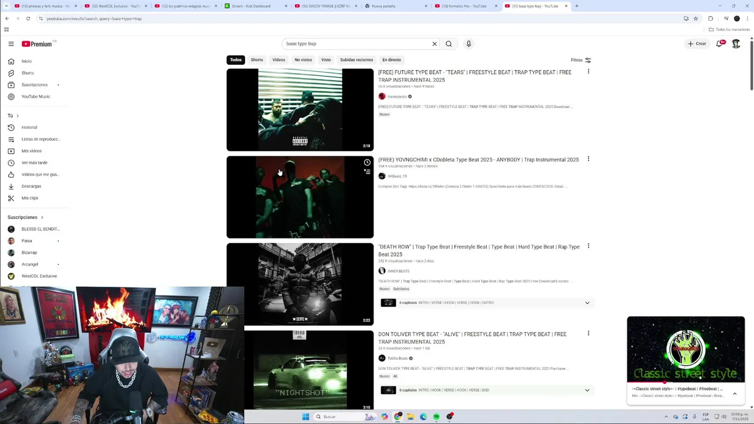The width and height of the screenshot is (754, 424).
Task: Open INNER BEATS channel link
Action: coord(398,271)
